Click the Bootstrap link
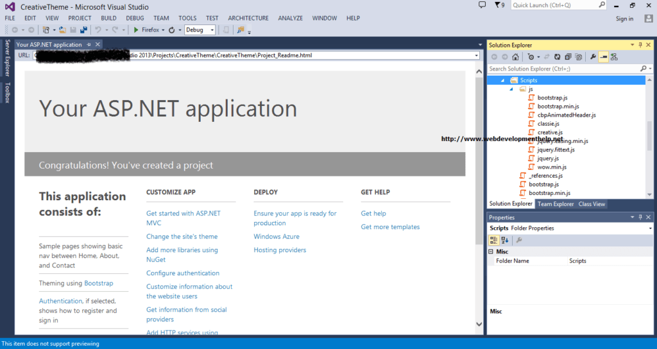The width and height of the screenshot is (657, 349). (x=98, y=283)
